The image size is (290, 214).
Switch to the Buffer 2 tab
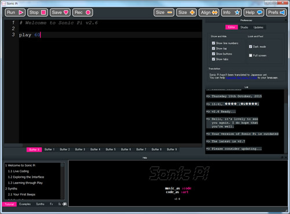(65, 149)
